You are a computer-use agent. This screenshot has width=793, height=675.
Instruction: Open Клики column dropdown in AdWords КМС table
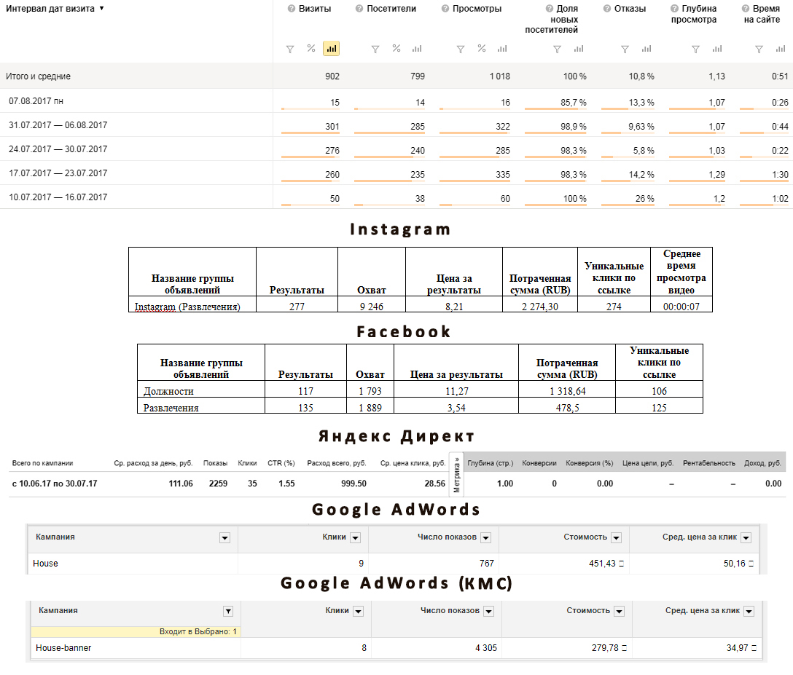click(x=359, y=612)
